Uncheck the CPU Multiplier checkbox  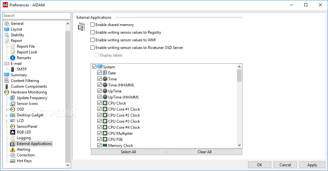[x=100, y=133]
